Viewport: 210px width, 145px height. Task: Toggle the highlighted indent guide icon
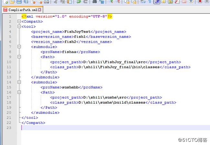pyautogui.click(x=157, y=2)
